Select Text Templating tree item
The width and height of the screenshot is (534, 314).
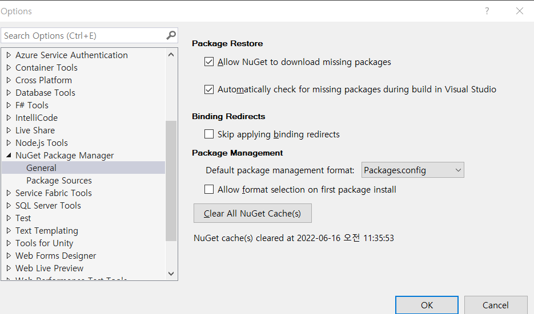pos(47,230)
